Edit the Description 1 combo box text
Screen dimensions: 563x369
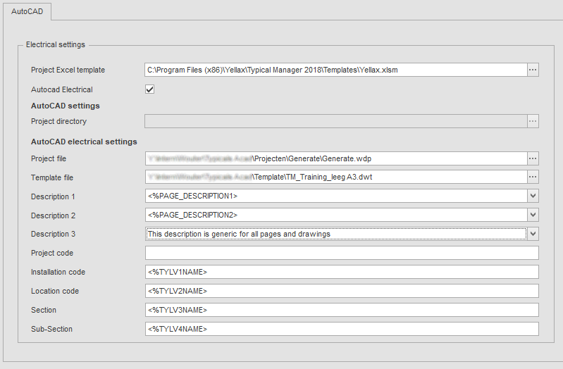point(336,196)
